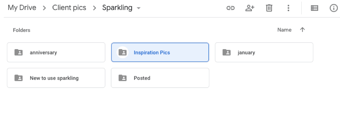Reverse sort direction with the arrow
This screenshot has height=113, width=340.
pos(302,30)
